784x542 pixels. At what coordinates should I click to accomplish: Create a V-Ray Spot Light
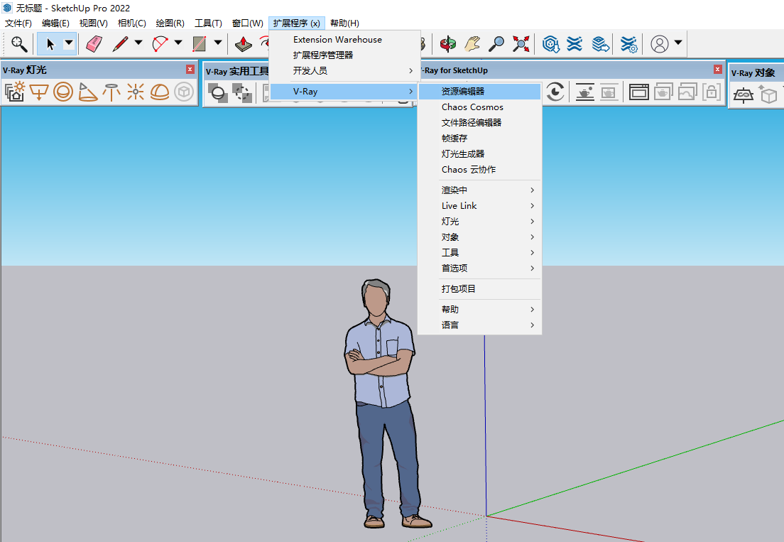point(87,92)
